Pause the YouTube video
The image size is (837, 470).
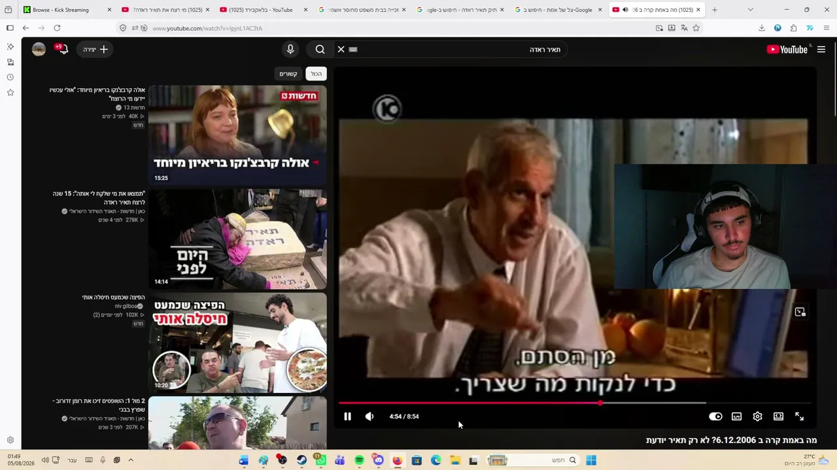point(347,416)
